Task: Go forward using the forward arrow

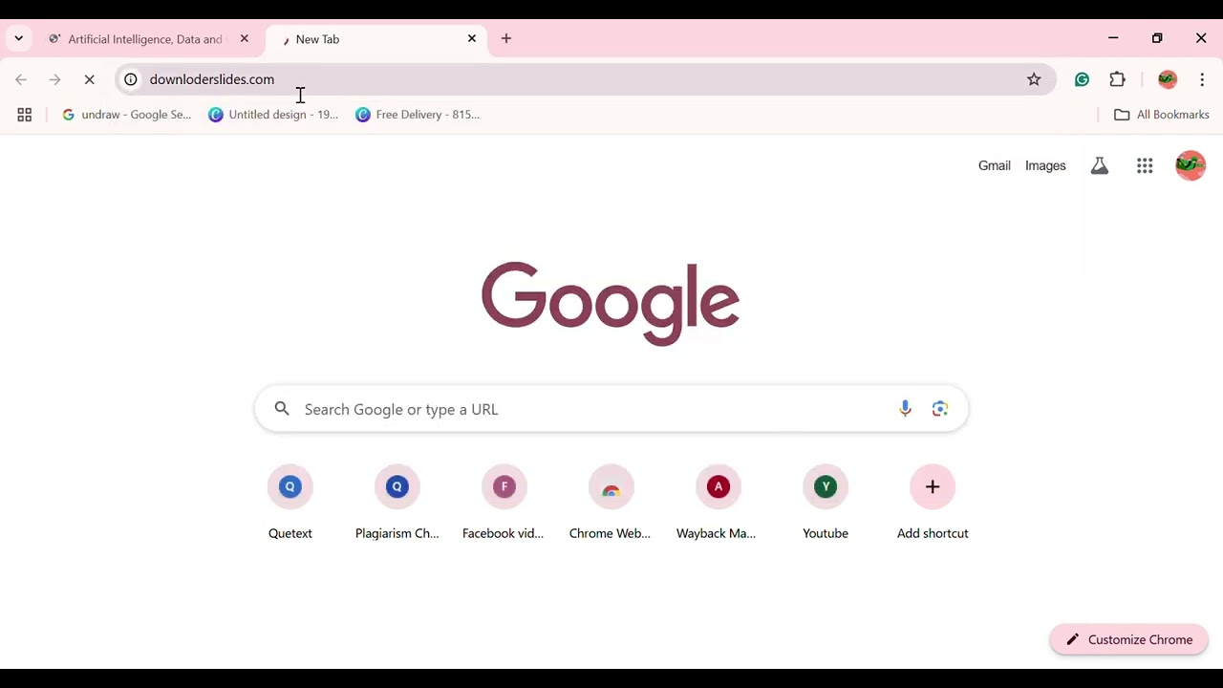Action: point(55,80)
